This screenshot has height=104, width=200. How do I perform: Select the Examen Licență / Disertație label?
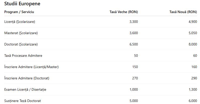click(25, 89)
